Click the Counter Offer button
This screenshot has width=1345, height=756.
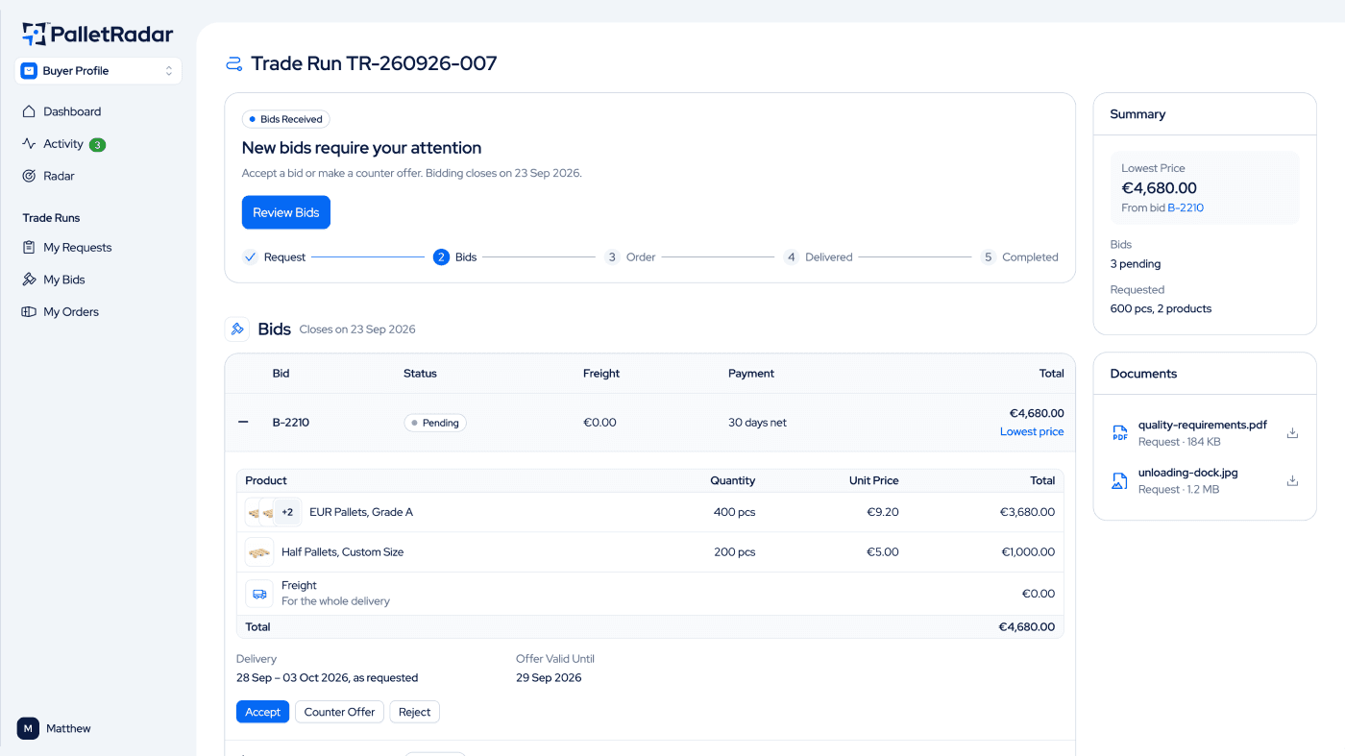tap(339, 712)
